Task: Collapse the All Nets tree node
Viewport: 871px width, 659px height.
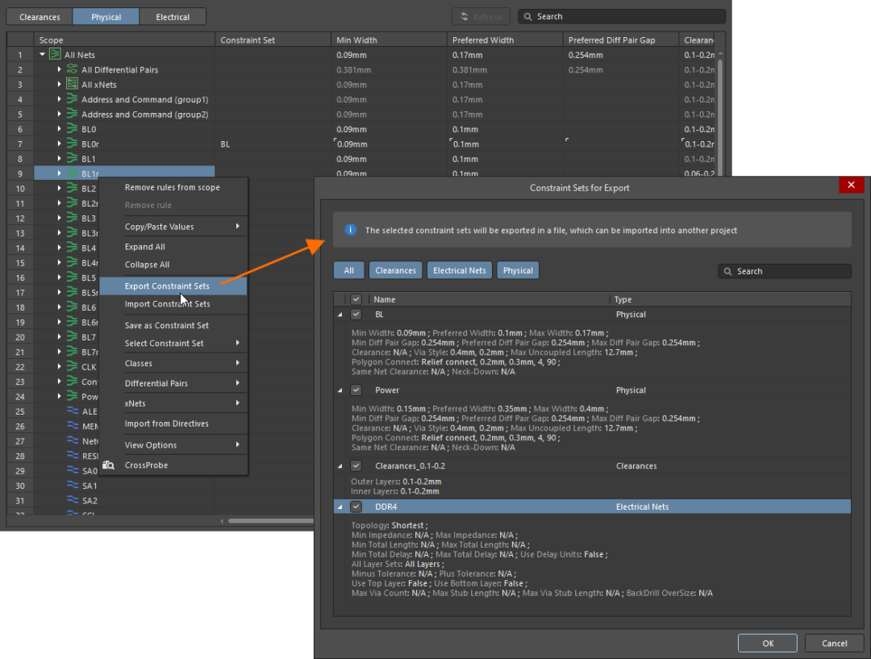Action: click(42, 55)
